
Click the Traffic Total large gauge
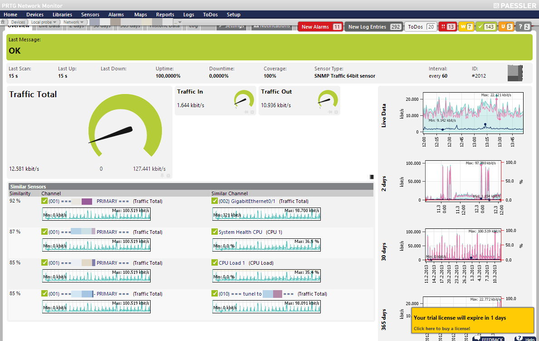125,126
